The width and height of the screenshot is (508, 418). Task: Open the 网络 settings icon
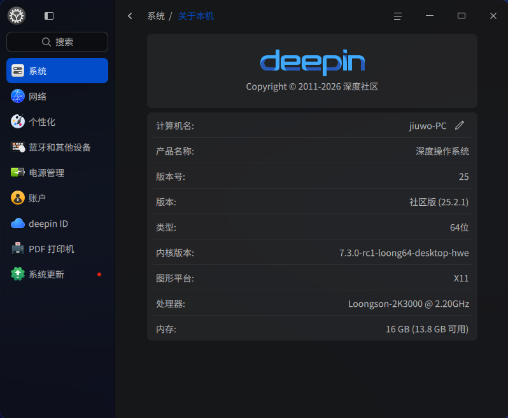17,96
